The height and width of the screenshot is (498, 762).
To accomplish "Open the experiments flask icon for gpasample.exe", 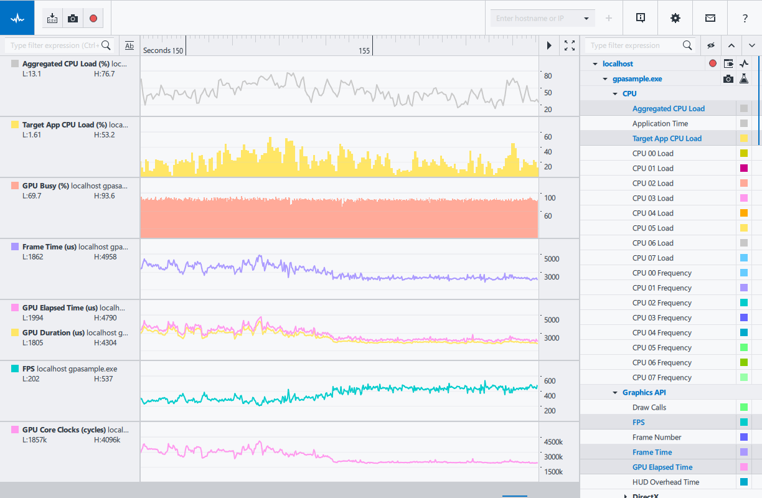I will (x=744, y=78).
